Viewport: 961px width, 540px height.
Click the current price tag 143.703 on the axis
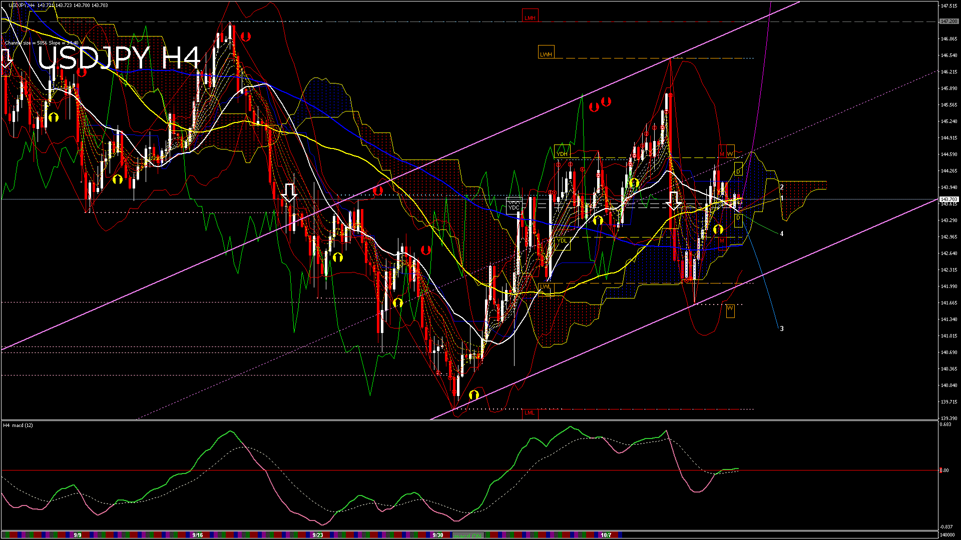click(x=948, y=199)
